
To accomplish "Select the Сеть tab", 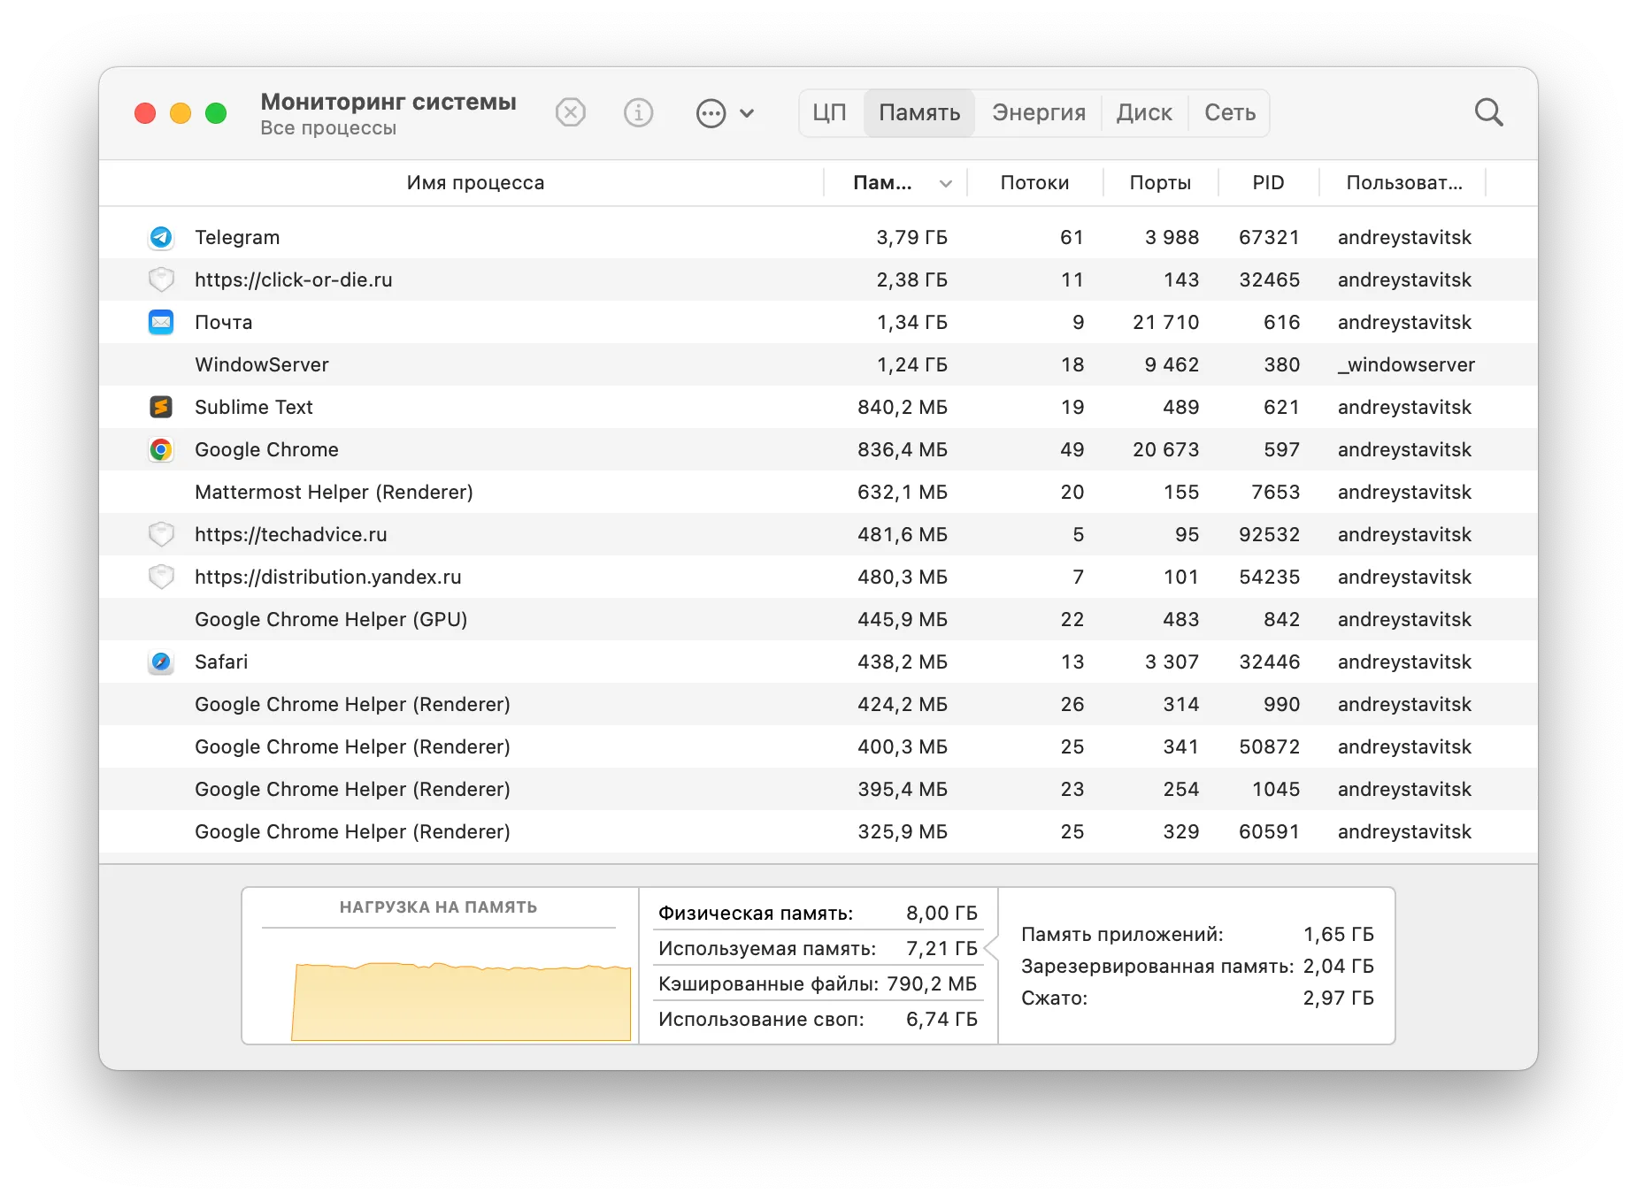I will coord(1229,113).
